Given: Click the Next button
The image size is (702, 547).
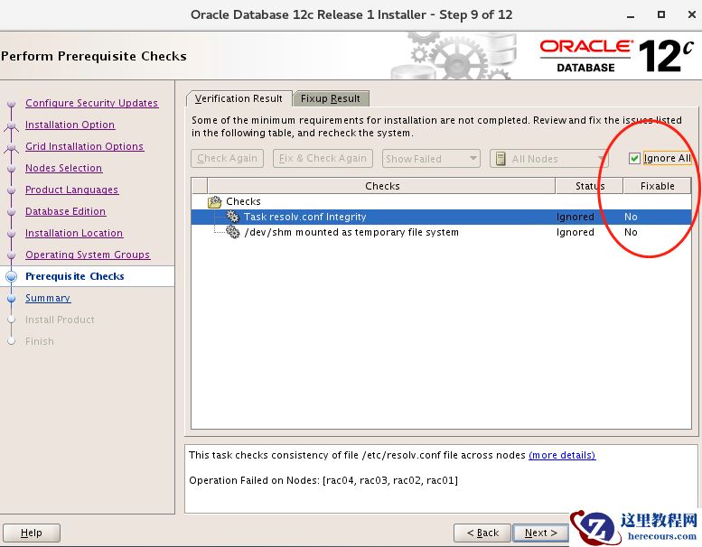Looking at the screenshot, I should click(x=540, y=533).
